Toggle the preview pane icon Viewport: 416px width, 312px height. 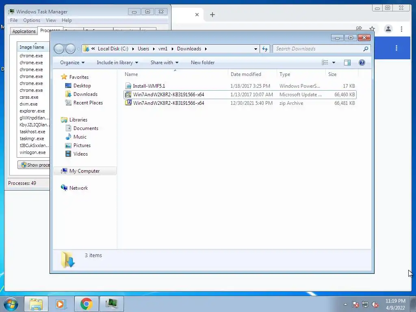(x=347, y=63)
